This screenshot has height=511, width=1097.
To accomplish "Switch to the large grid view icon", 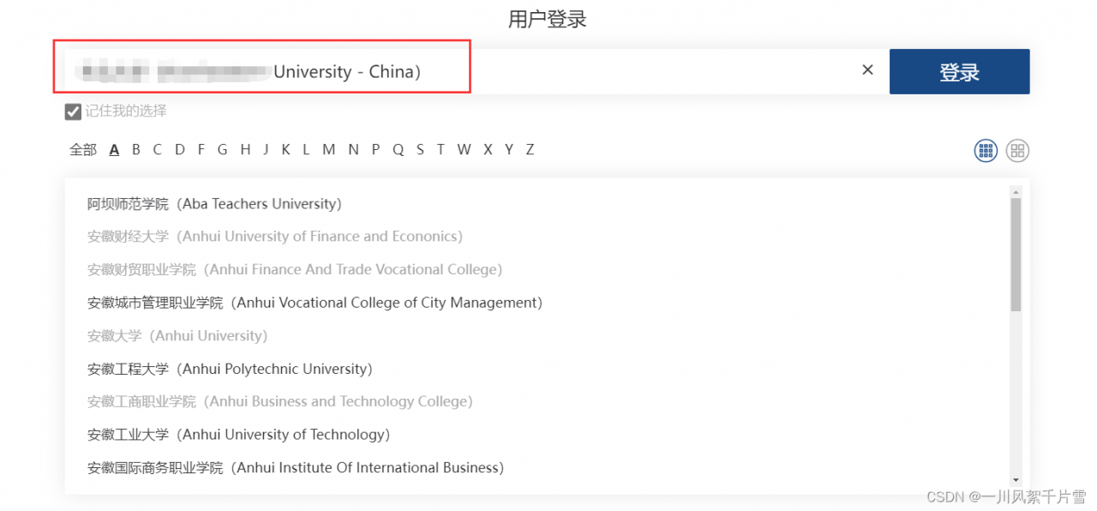I will pyautogui.click(x=1017, y=151).
